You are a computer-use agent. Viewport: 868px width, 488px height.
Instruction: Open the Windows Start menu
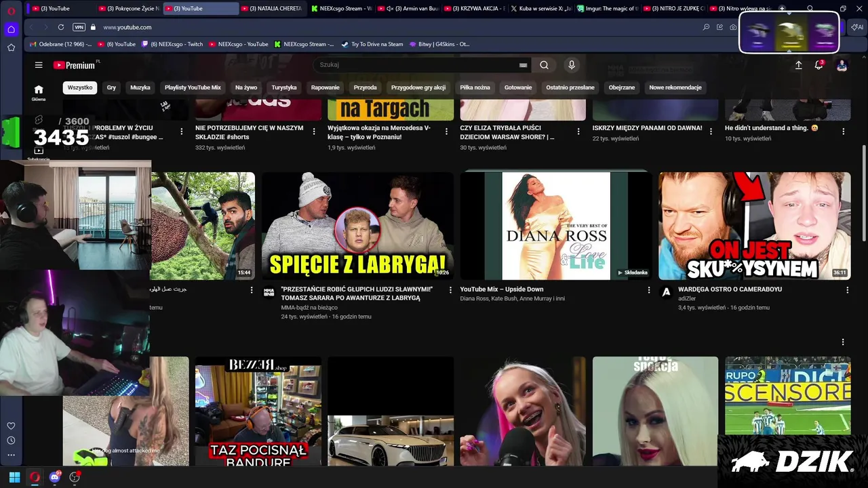(14, 477)
